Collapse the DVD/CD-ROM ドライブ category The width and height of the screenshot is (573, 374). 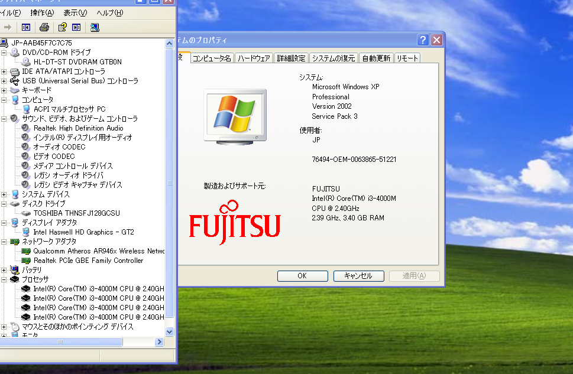[x=4, y=53]
